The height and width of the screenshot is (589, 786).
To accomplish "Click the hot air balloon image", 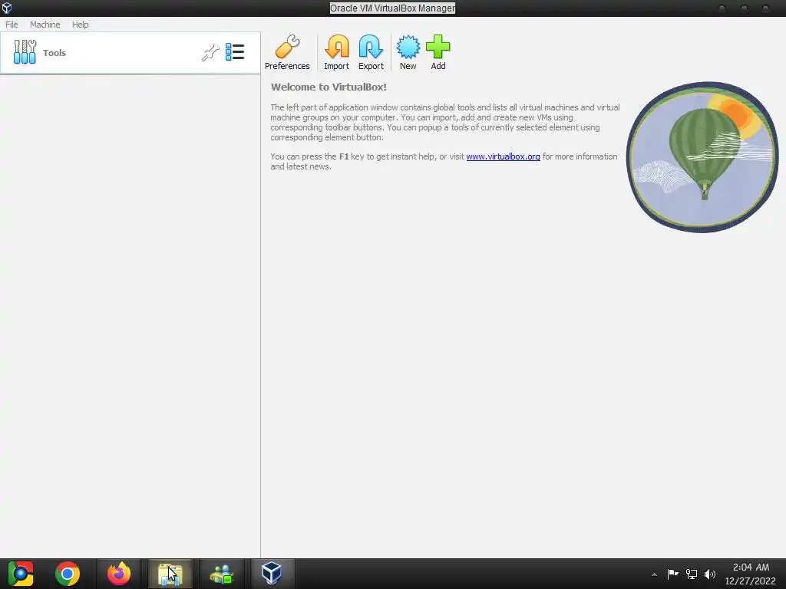I will point(702,157).
